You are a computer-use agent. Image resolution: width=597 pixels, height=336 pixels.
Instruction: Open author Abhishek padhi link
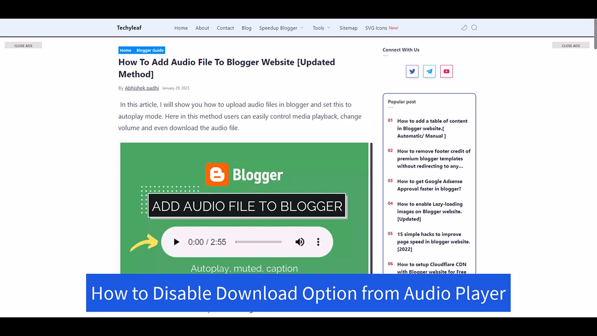[x=142, y=88]
